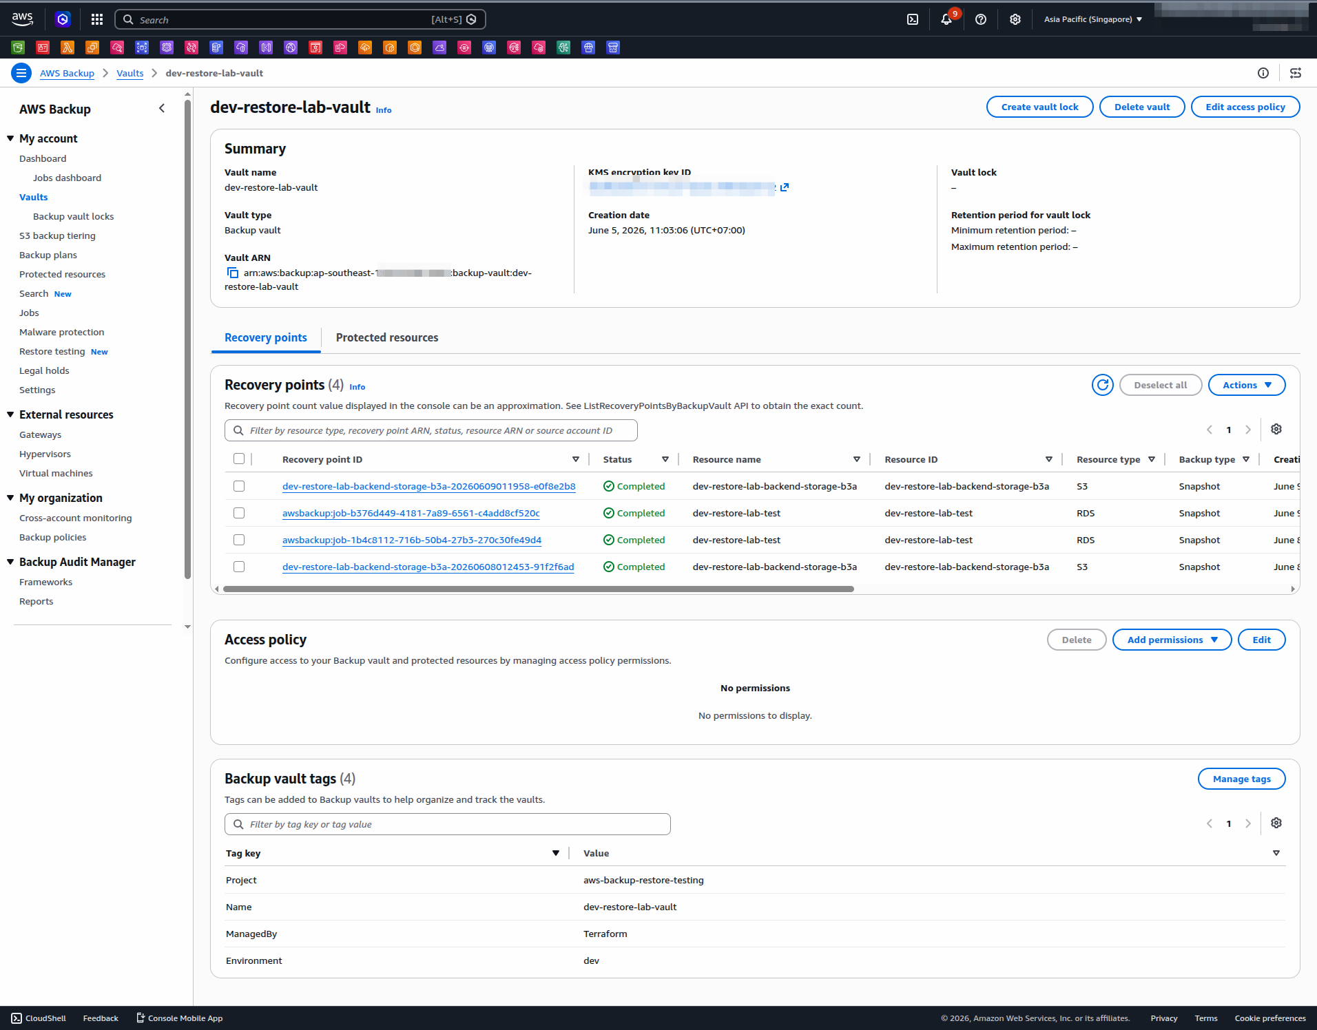Select the Recovery points tab
The height and width of the screenshot is (1030, 1317).
[265, 337]
